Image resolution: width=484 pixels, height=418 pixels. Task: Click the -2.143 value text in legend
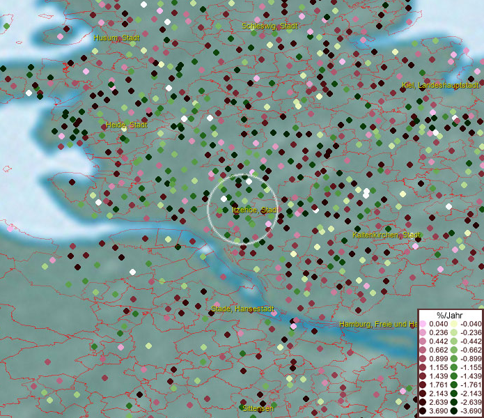(x=471, y=394)
